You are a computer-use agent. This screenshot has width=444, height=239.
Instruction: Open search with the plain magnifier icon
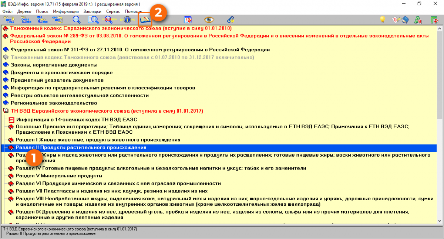click(77, 20)
